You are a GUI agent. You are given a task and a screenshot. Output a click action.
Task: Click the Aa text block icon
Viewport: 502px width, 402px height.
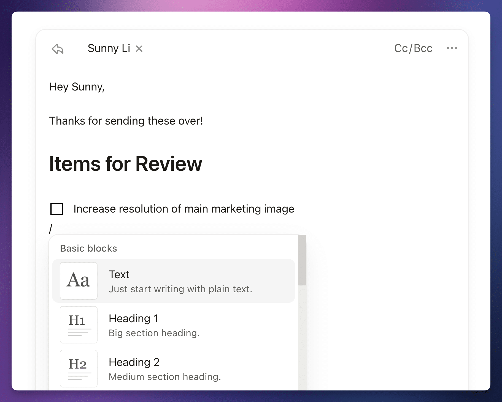click(79, 281)
